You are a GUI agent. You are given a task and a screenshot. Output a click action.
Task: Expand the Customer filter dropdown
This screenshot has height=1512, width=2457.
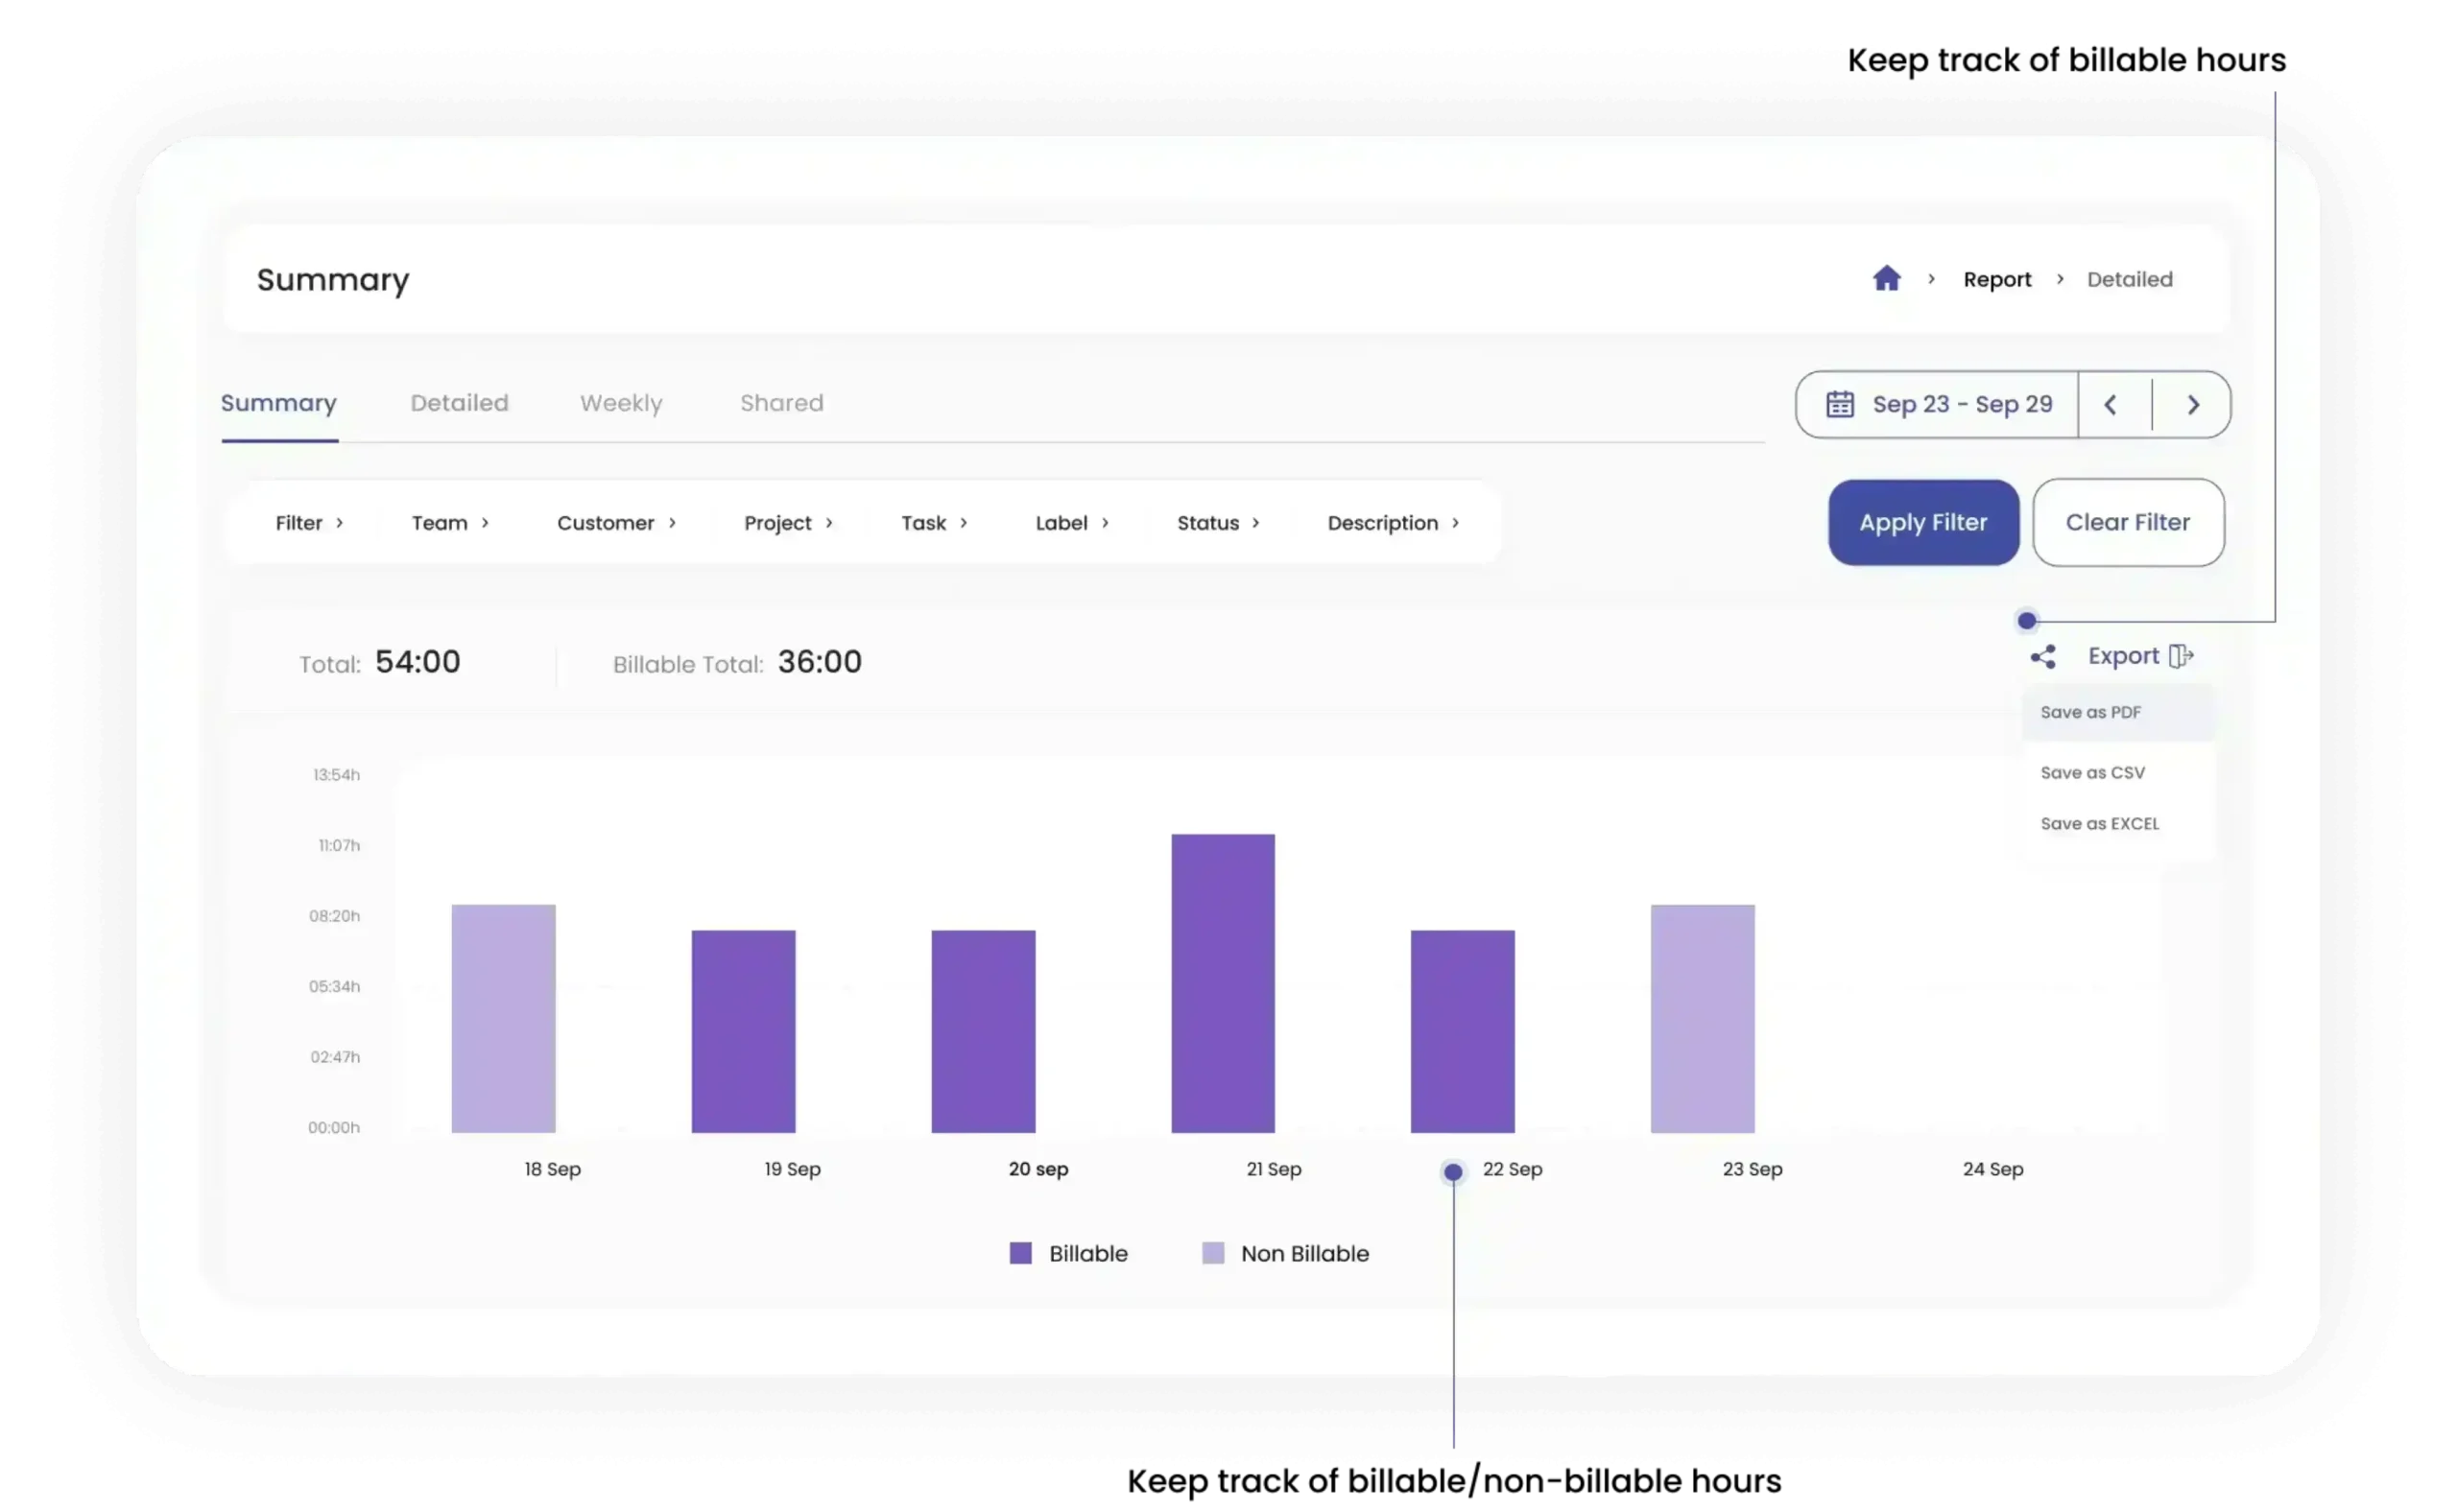616,523
